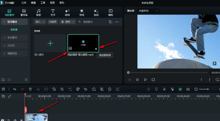The image size is (220, 121).
Task: Undo the last action
Action: tap(14, 89)
